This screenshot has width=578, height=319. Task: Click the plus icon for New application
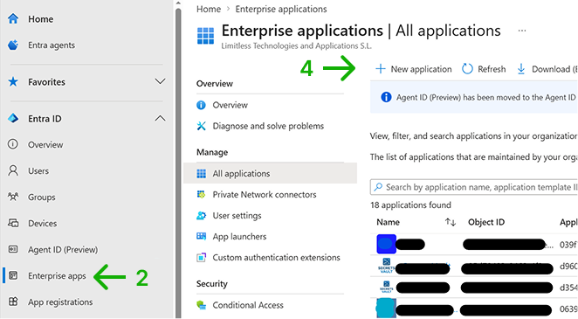click(x=381, y=68)
